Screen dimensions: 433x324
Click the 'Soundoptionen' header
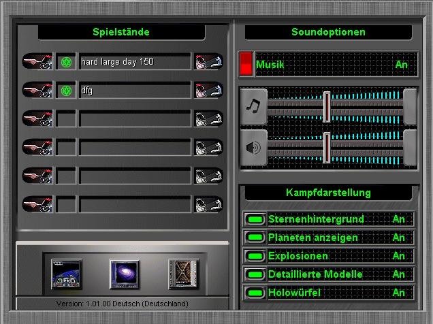pos(328,32)
